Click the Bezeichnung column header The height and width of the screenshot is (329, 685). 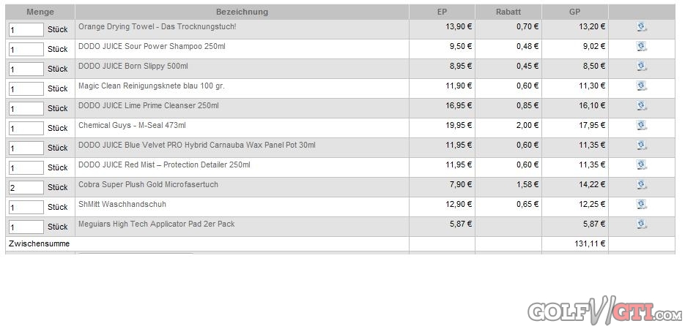pos(242,12)
